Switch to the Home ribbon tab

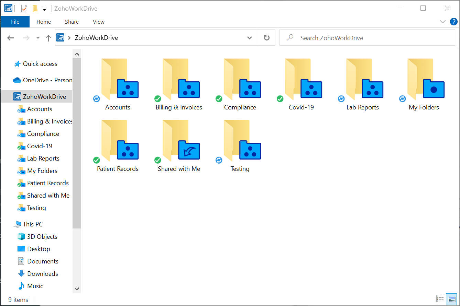tap(44, 22)
